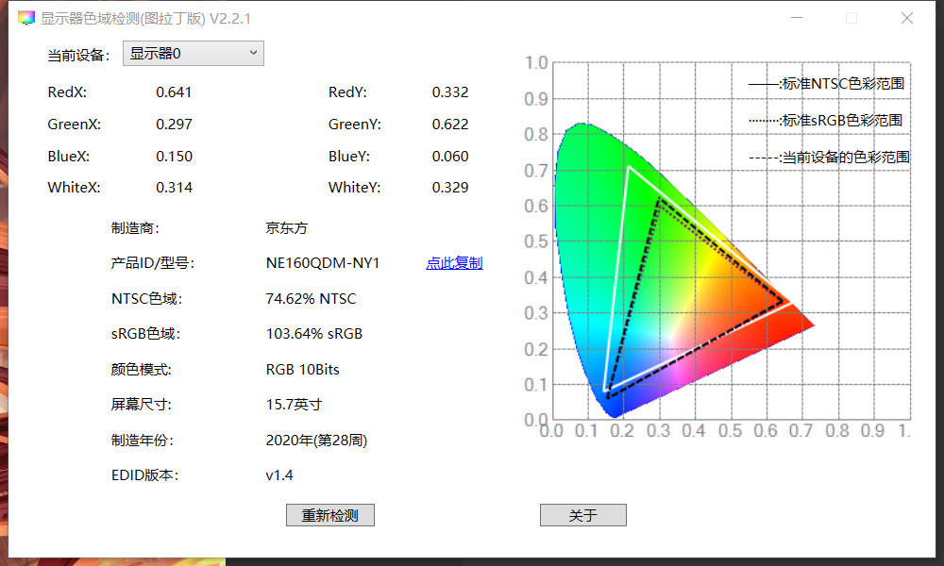This screenshot has height=566, width=944.
Task: Click the 103.64% sRGB value
Action: pyautogui.click(x=313, y=333)
